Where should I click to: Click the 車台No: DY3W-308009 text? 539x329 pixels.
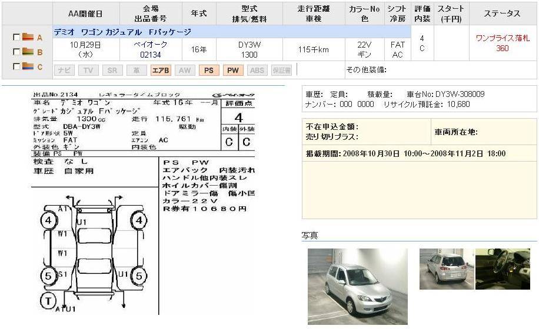445,94
